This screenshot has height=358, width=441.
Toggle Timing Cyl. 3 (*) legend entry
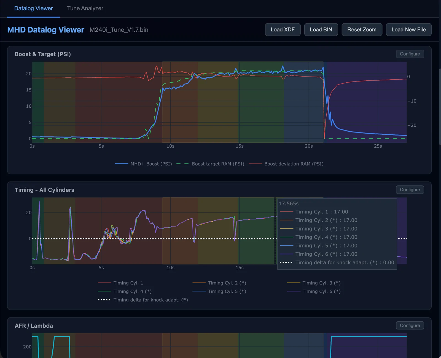coord(314,283)
